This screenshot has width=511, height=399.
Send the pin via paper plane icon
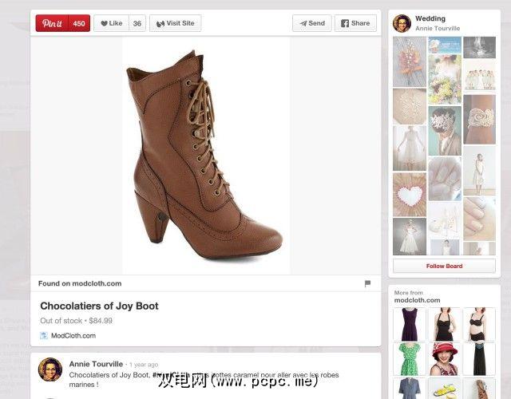point(312,23)
